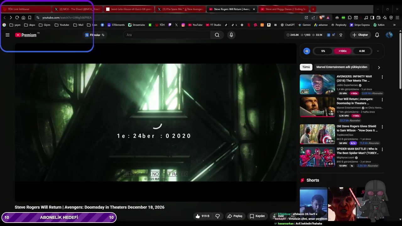Dislike the video
The image size is (402, 226).
(218, 216)
